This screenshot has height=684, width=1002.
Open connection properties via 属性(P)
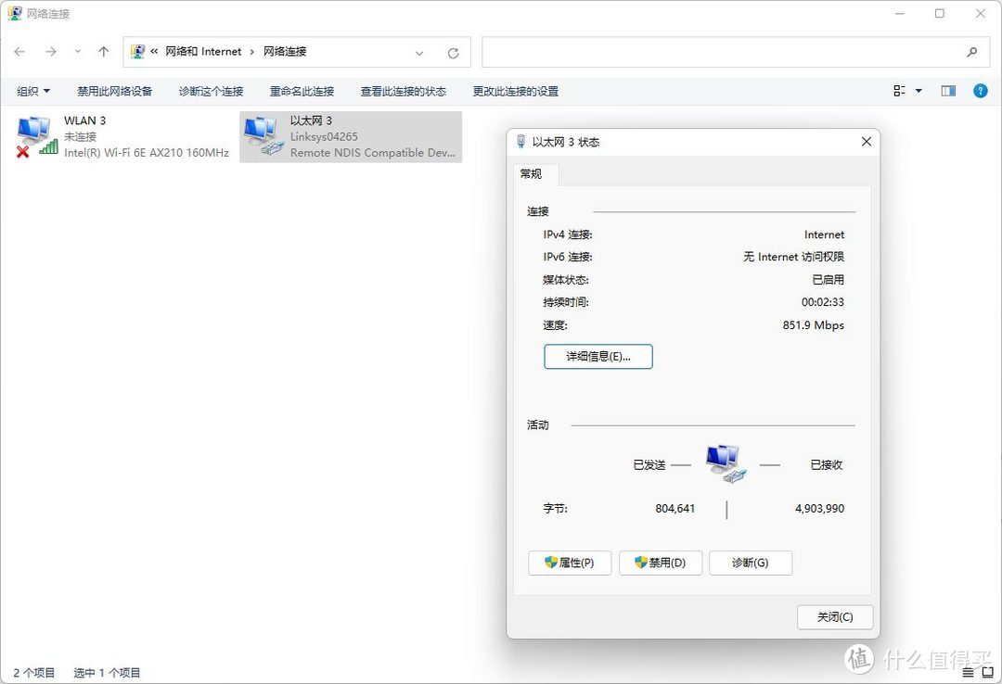point(569,563)
